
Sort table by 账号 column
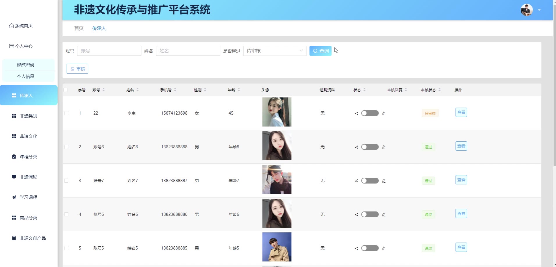[x=104, y=90]
